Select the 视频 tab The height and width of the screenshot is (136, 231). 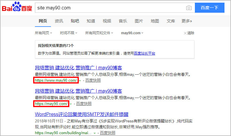click(x=107, y=21)
